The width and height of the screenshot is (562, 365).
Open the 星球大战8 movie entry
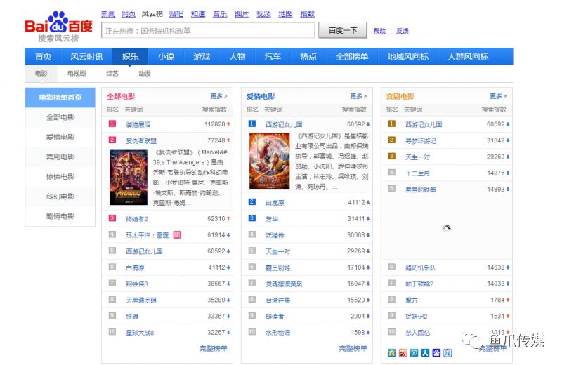coord(139,333)
